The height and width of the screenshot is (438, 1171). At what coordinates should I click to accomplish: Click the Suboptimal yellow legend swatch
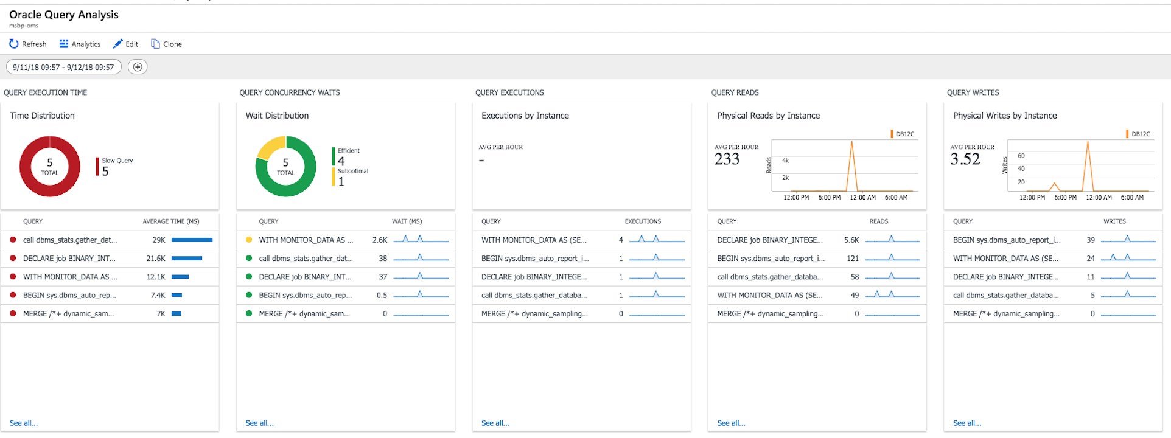[334, 176]
